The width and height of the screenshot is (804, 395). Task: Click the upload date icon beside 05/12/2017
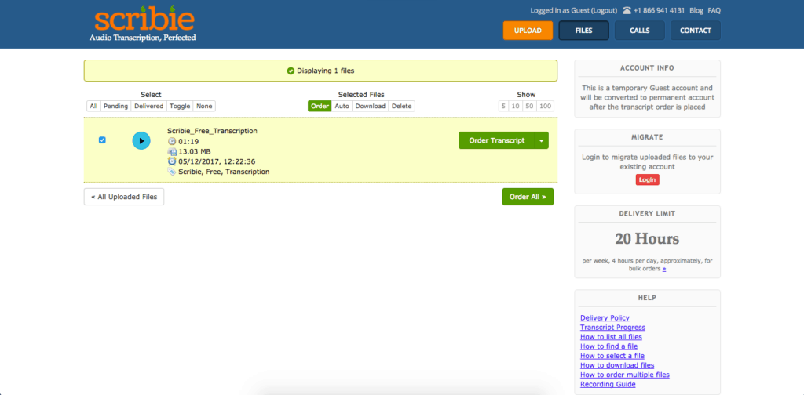pos(172,161)
